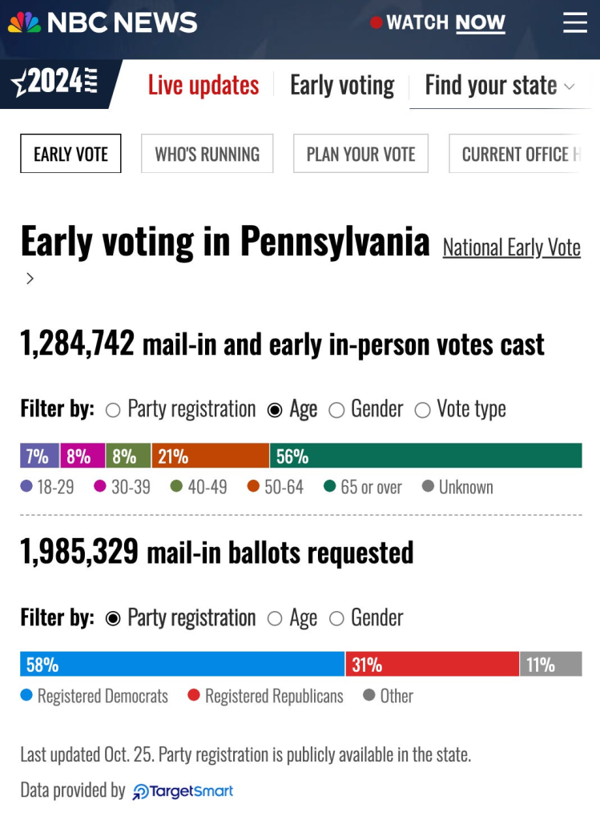The width and height of the screenshot is (600, 820).
Task: Switch to the WHO'S RUNNING tab
Action: coord(207,153)
